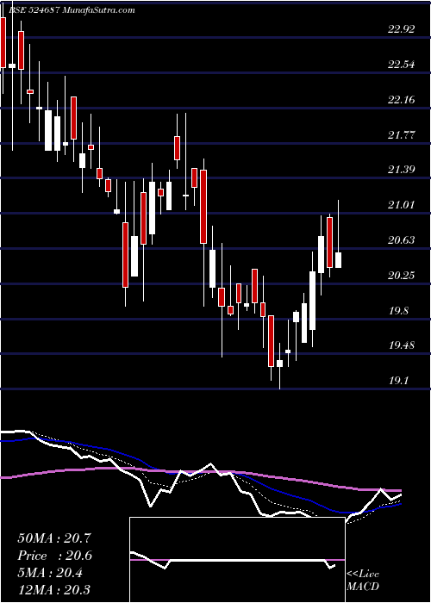Click the last white candlestick on the right

click(x=338, y=260)
